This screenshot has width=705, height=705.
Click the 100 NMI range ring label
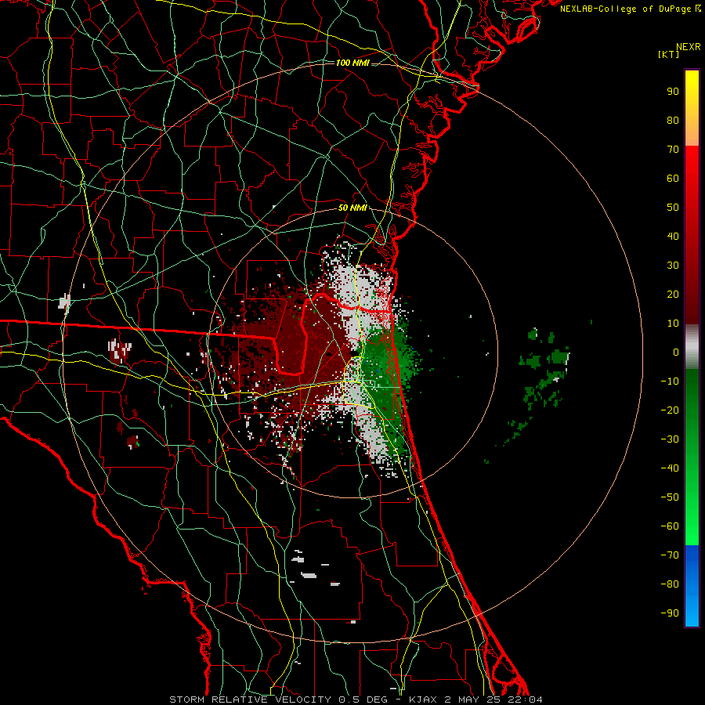pyautogui.click(x=352, y=63)
